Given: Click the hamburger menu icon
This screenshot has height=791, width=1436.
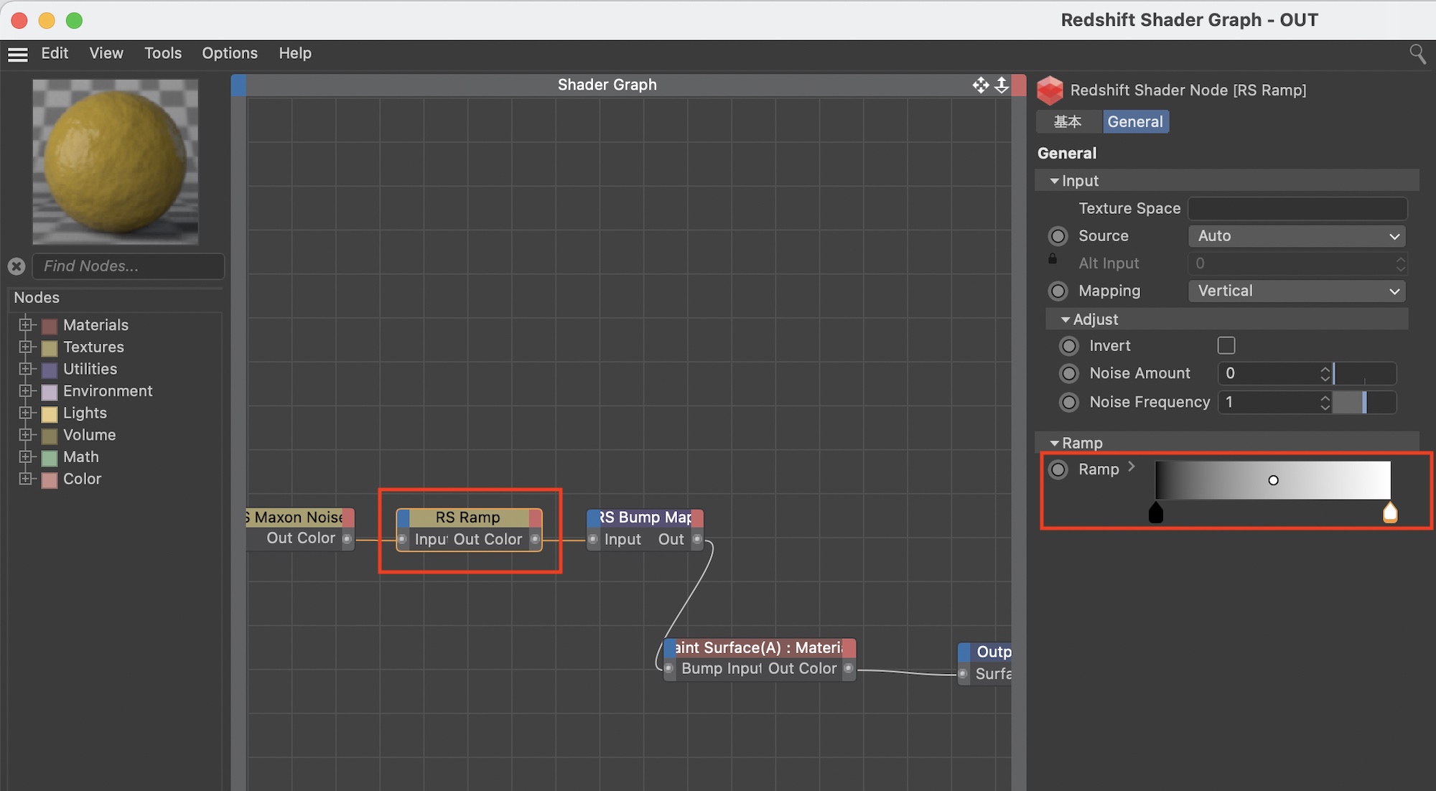Looking at the screenshot, I should click(x=17, y=54).
